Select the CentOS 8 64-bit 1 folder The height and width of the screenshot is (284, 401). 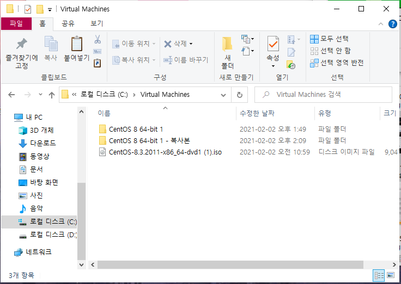pyautogui.click(x=131, y=129)
